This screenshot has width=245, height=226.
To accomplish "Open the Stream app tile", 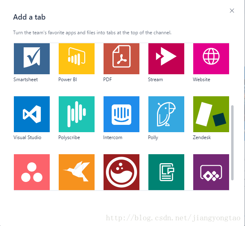I will click(166, 59).
